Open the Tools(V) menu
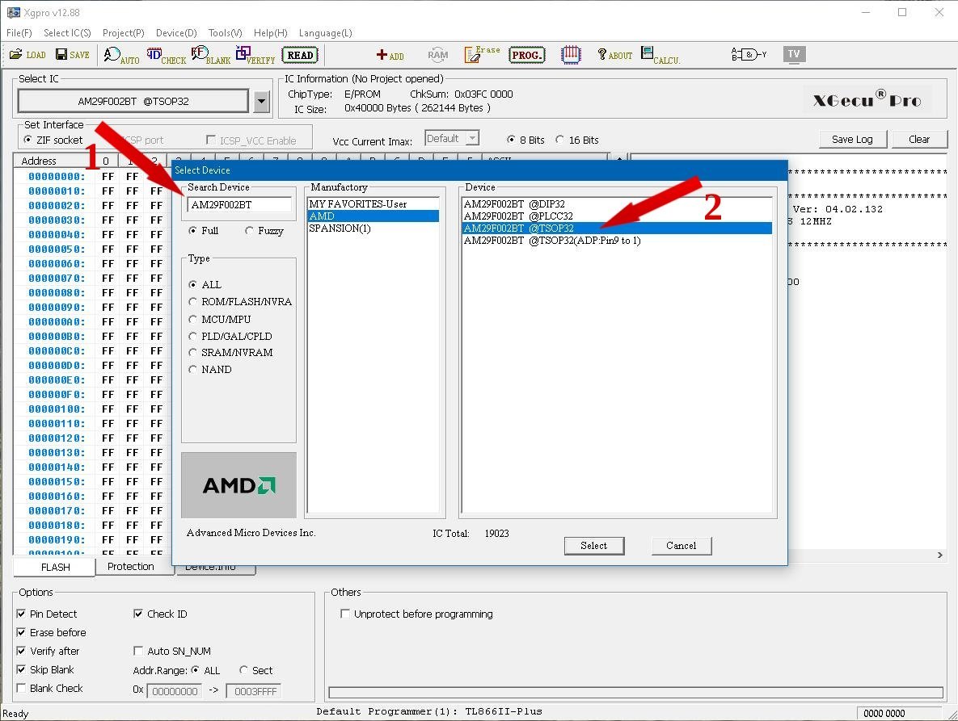The height and width of the screenshot is (721, 958). point(226,33)
